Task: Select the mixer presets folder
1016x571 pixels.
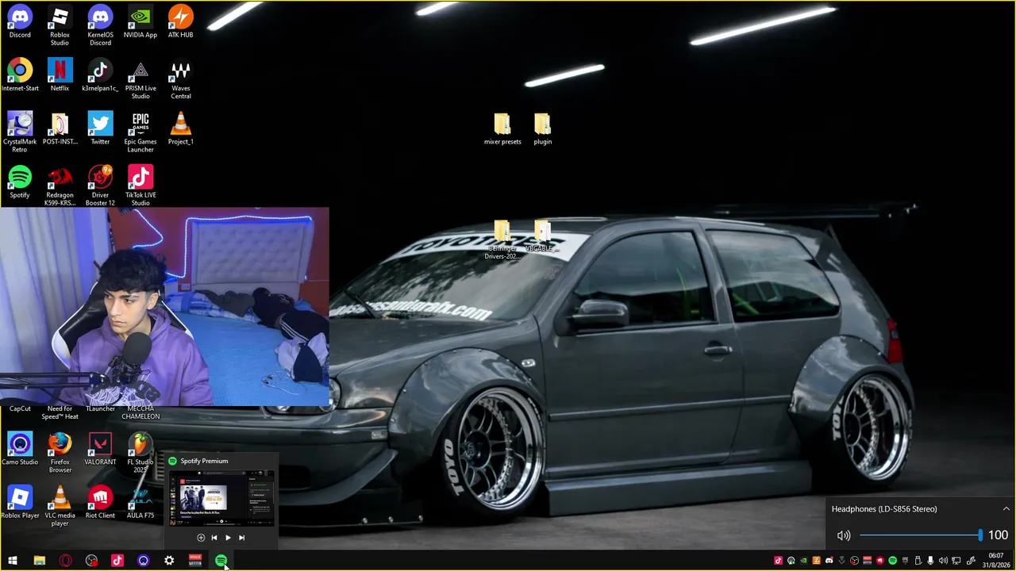Action: click(x=502, y=128)
